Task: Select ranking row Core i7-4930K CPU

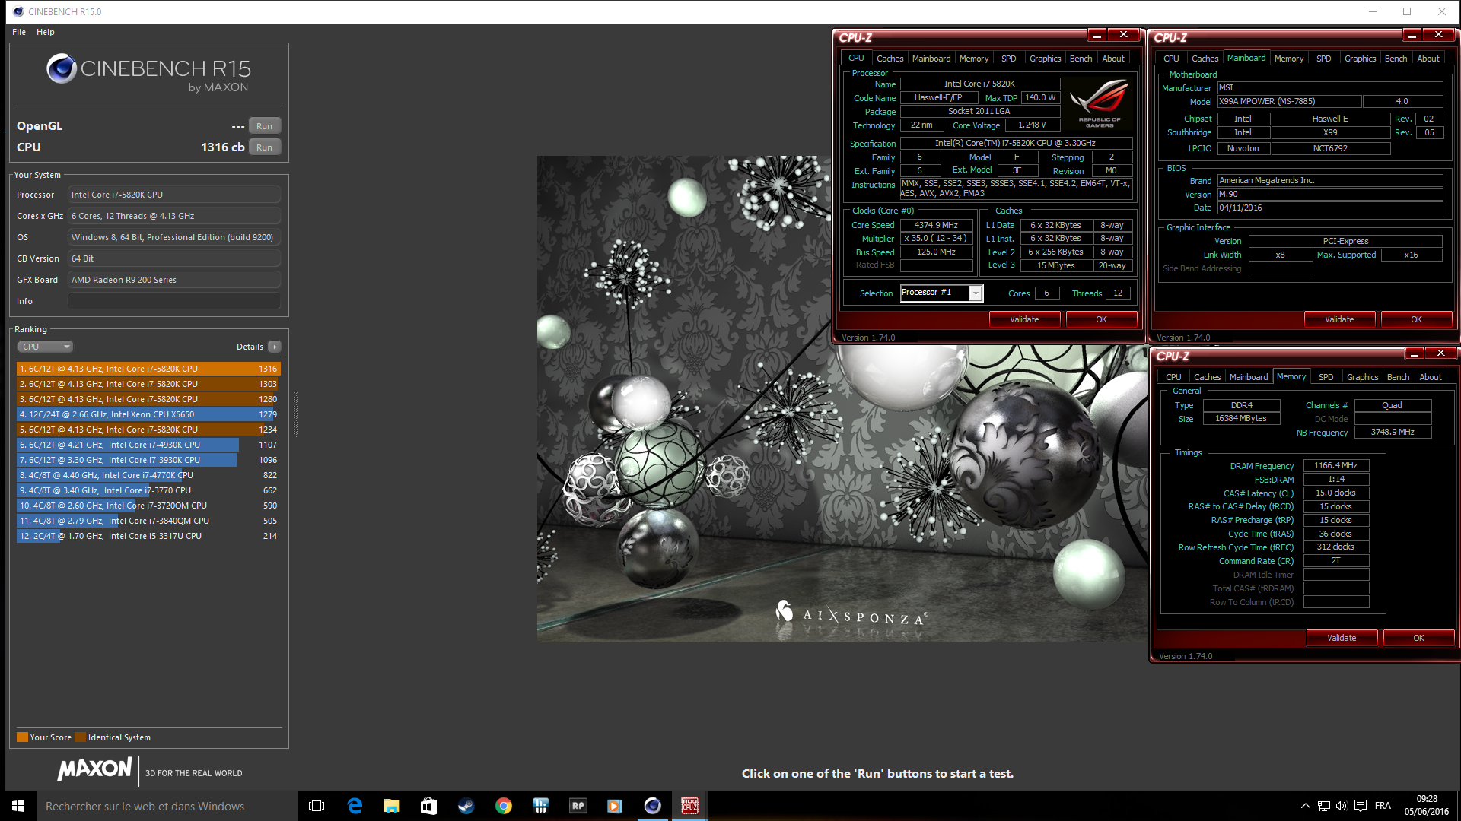Action: click(148, 445)
